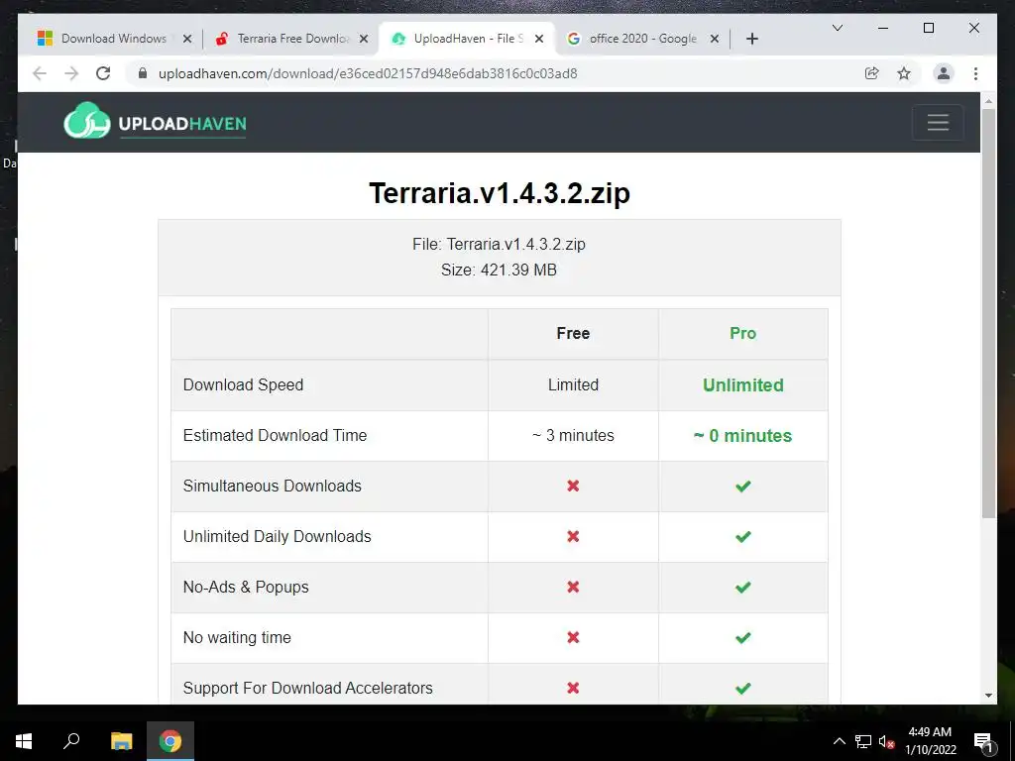Click the ~ 0 minutes cell
This screenshot has width=1015, height=761.
click(x=743, y=436)
